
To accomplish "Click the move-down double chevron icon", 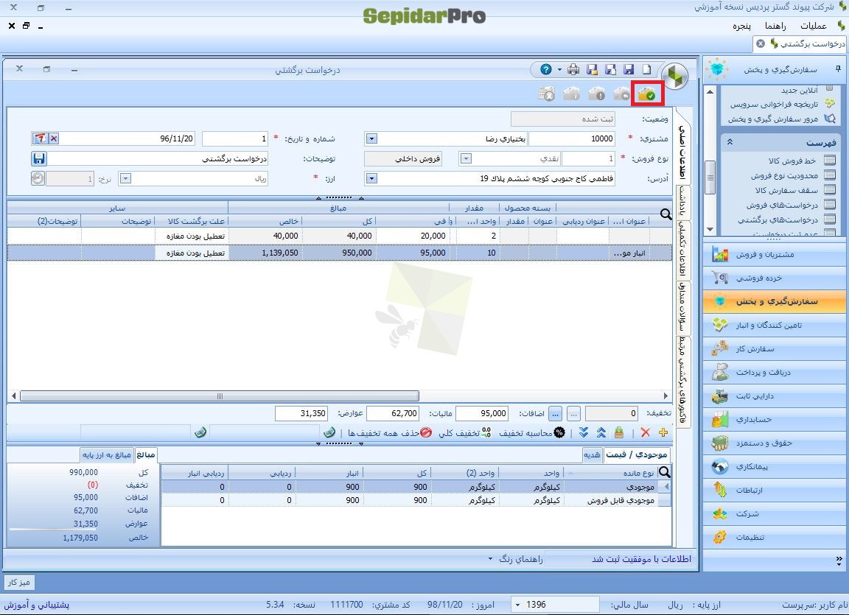I will pos(583,433).
